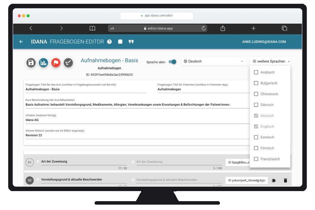The width and height of the screenshot is (315, 210).
Task: Open the blue bar chart statistics icon
Action: [43, 62]
